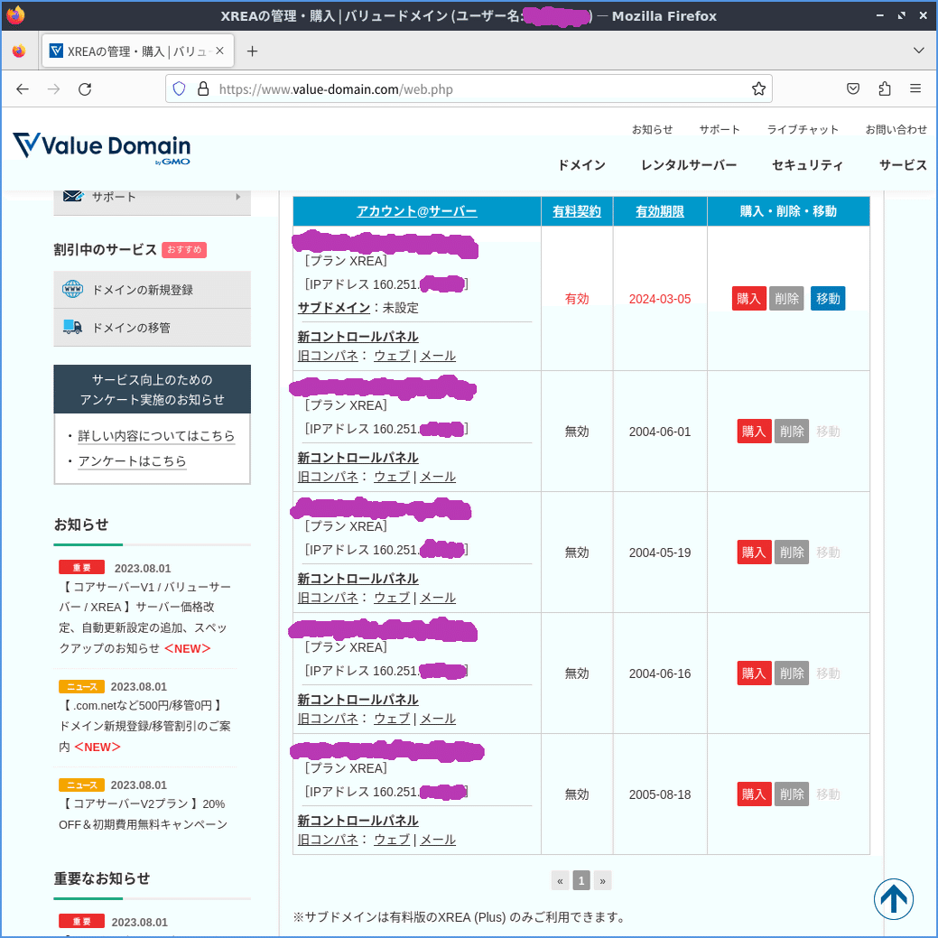
Task: Click the 2024-03-05 expiry date cell
Action: 660,299
